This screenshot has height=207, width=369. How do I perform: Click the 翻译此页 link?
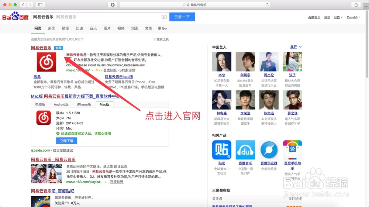point(121,166)
